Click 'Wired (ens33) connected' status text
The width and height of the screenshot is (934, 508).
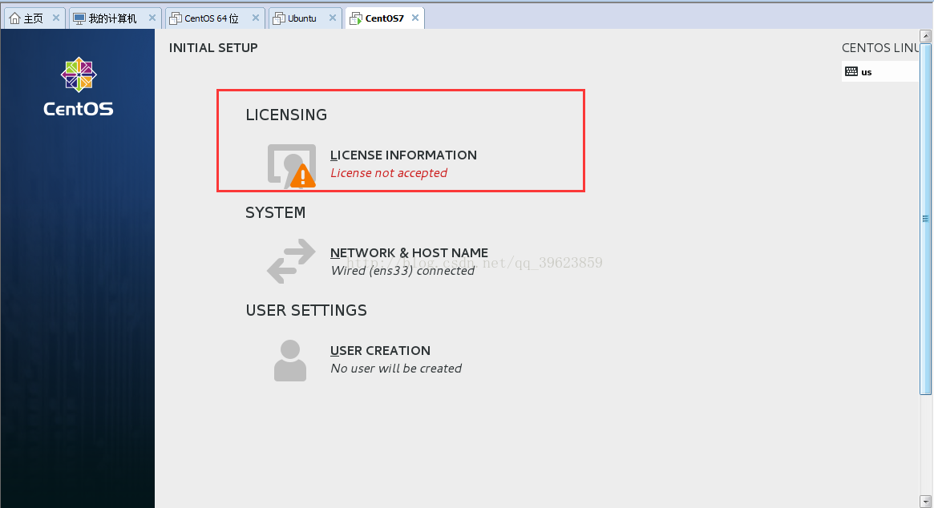point(402,270)
